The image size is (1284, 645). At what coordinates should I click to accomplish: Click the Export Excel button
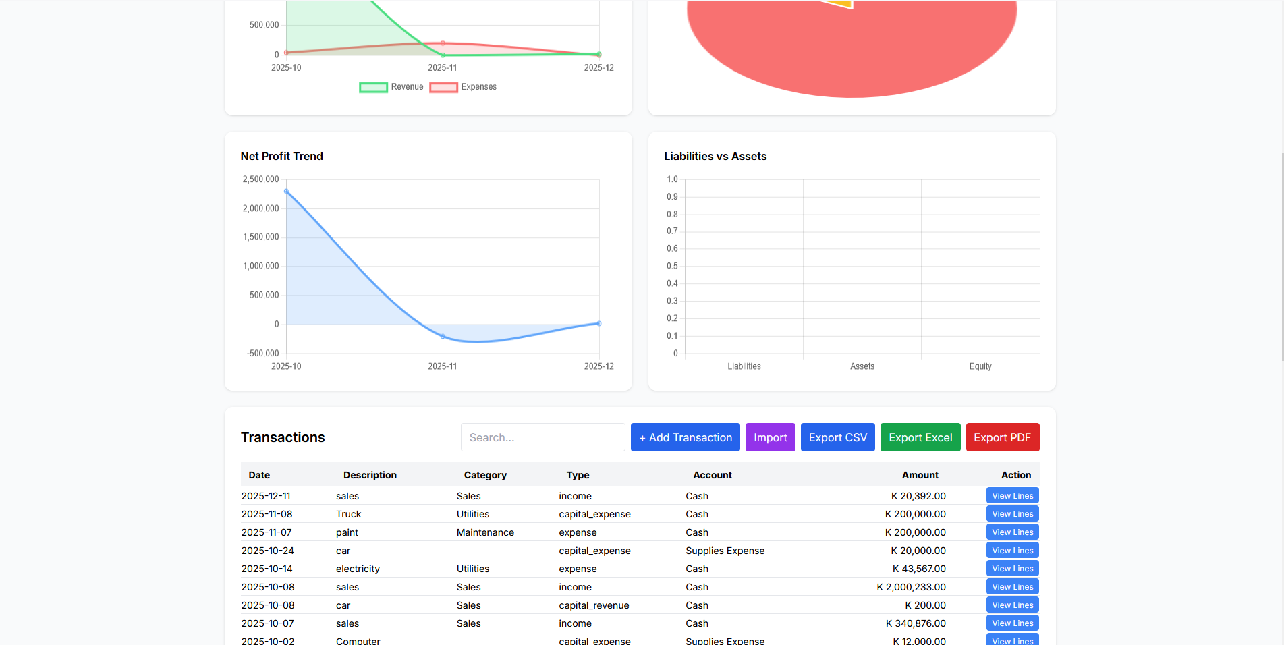[920, 437]
